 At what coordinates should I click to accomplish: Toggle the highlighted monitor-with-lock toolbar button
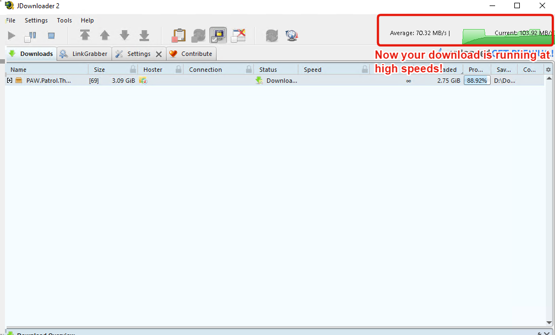pos(218,35)
